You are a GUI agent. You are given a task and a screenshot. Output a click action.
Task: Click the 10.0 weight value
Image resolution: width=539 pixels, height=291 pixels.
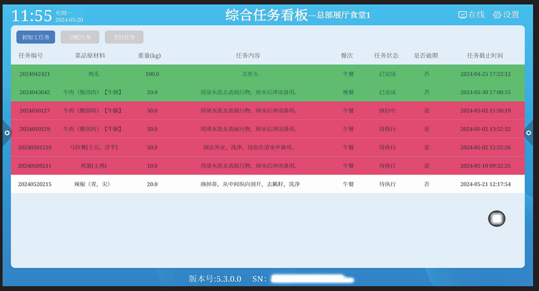click(x=153, y=165)
